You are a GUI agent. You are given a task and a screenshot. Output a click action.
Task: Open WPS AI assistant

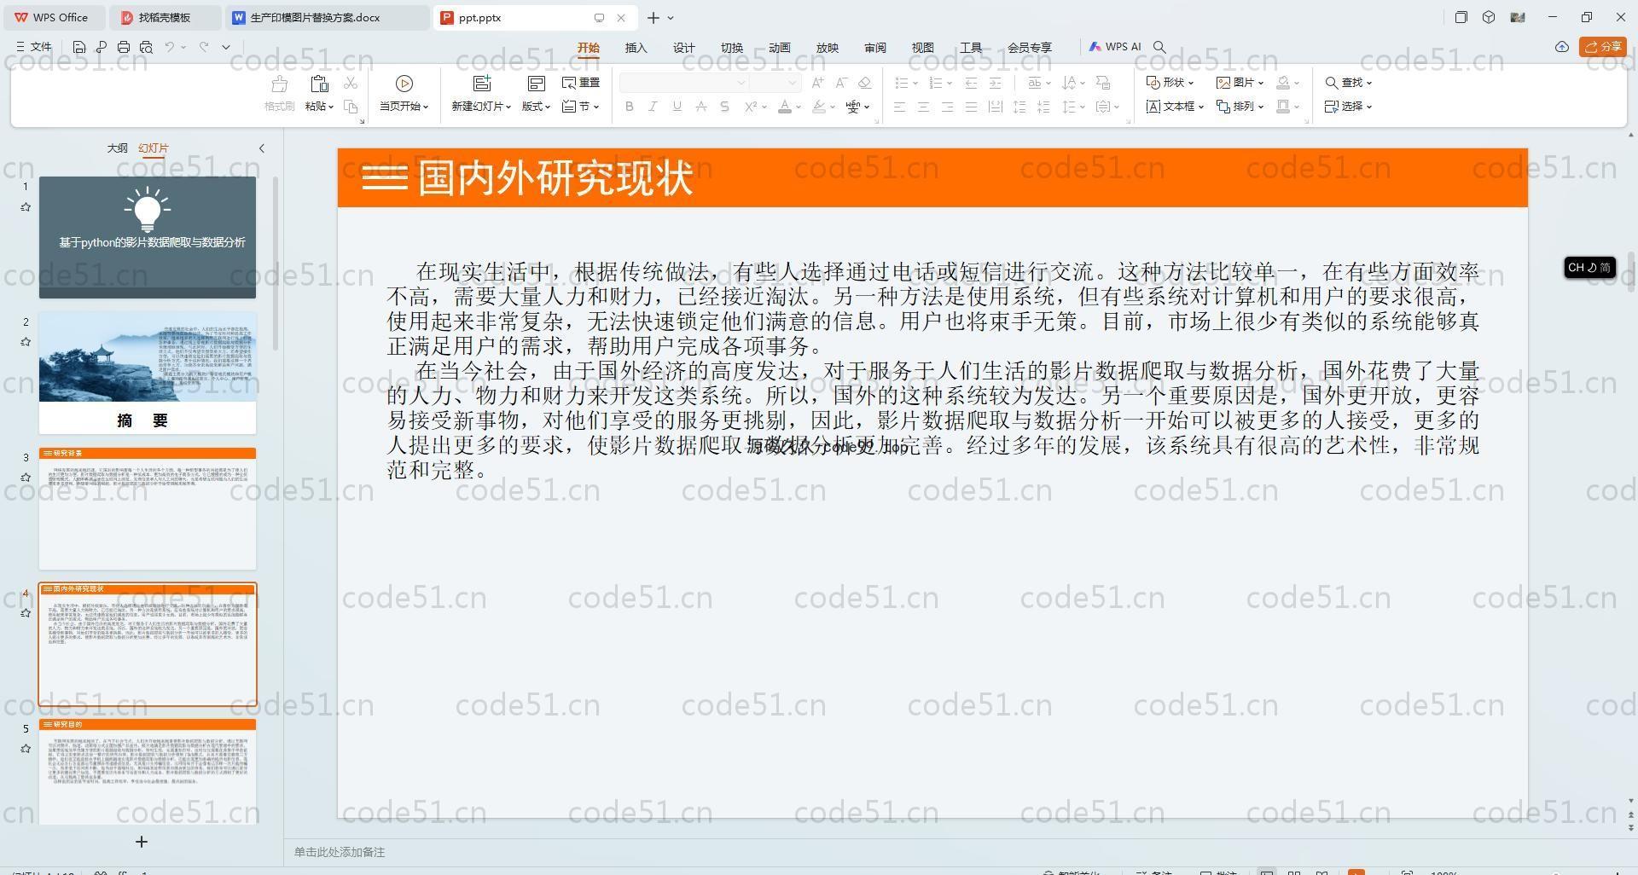[1115, 47]
